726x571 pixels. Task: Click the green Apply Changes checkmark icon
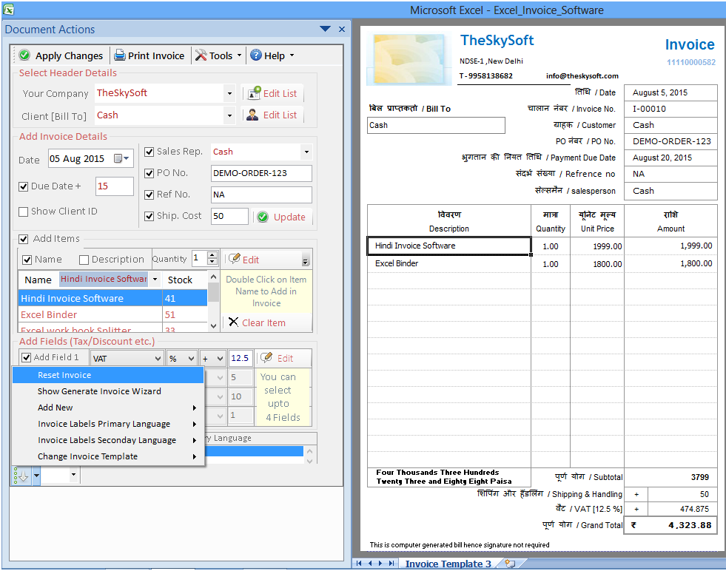pos(24,55)
